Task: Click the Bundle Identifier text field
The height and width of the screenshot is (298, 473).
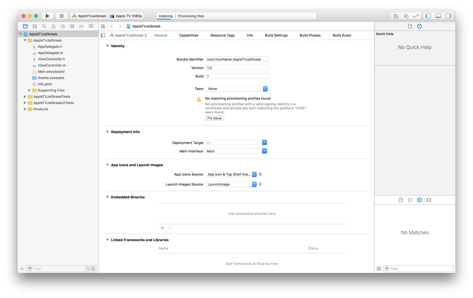Action: pyautogui.click(x=236, y=59)
